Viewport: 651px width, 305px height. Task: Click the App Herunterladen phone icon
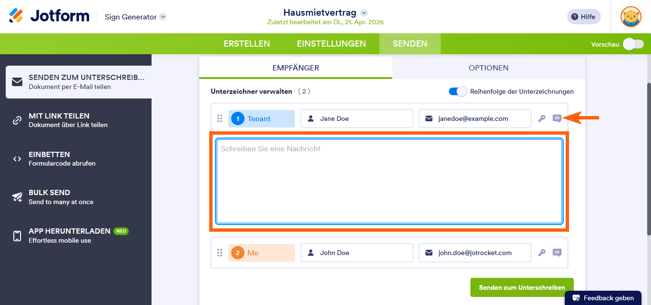pyautogui.click(x=18, y=235)
